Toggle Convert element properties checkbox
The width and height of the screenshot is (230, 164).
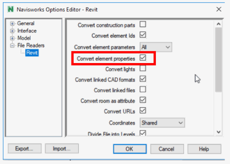143,58
